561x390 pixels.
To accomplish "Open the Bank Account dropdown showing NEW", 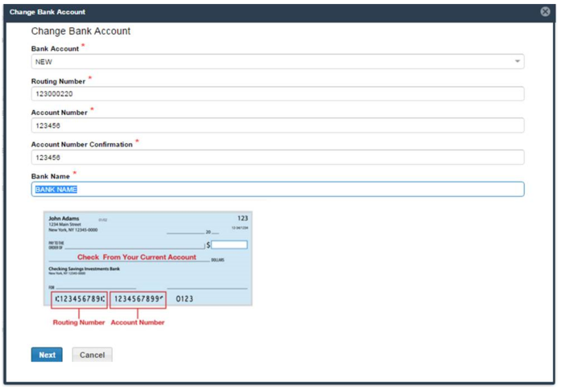I will (278, 61).
